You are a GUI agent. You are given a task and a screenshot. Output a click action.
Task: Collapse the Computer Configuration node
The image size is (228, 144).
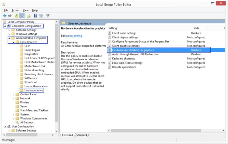pyautogui.click(x=5, y=26)
